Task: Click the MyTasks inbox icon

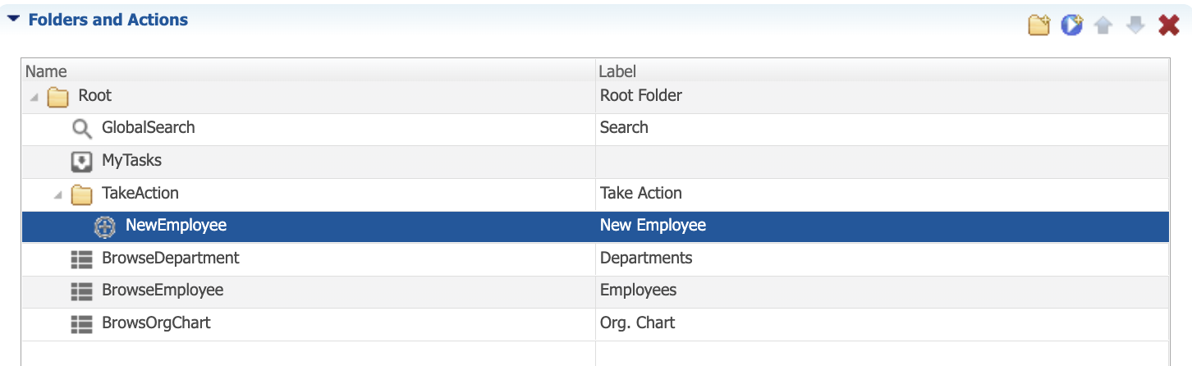Action: [x=81, y=161]
